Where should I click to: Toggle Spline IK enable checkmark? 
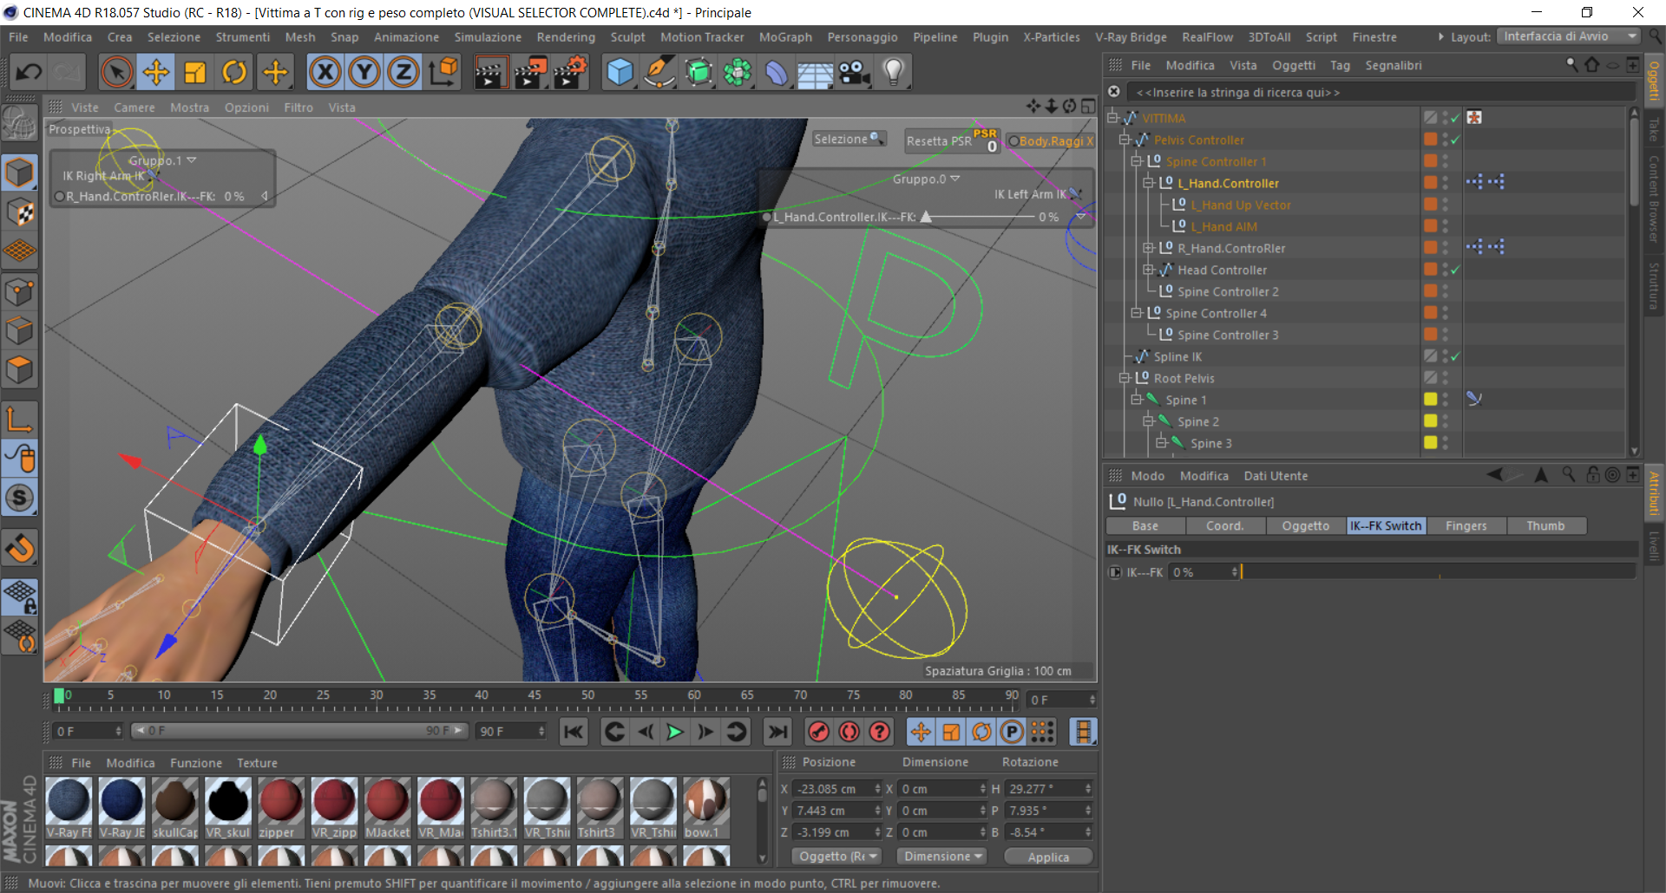coord(1455,356)
